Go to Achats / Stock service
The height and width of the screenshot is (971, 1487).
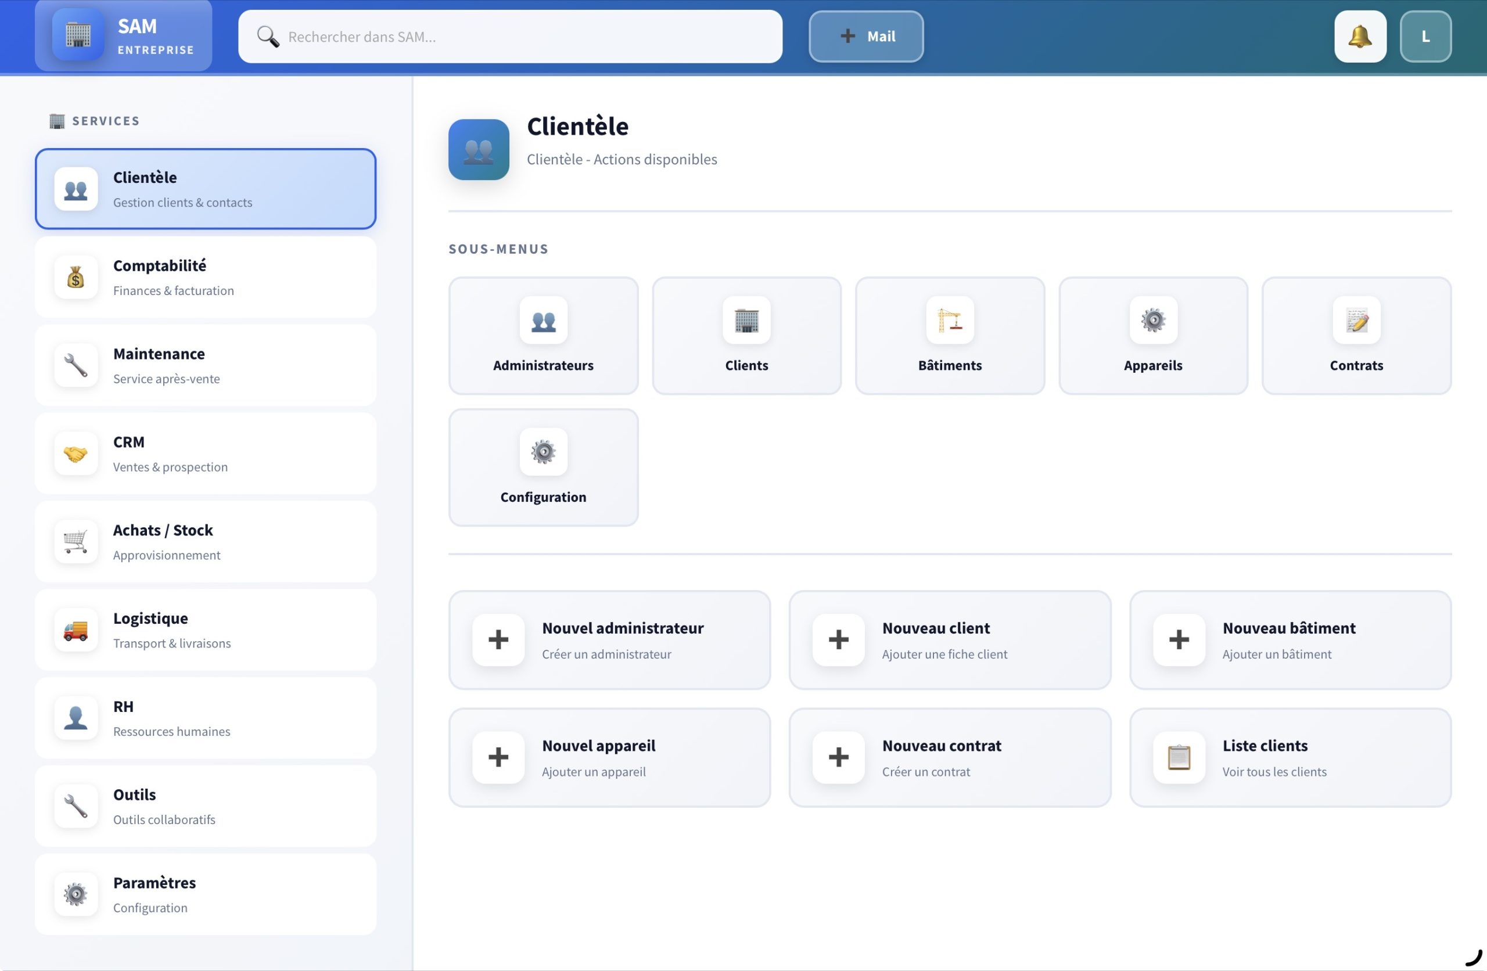pyautogui.click(x=206, y=542)
